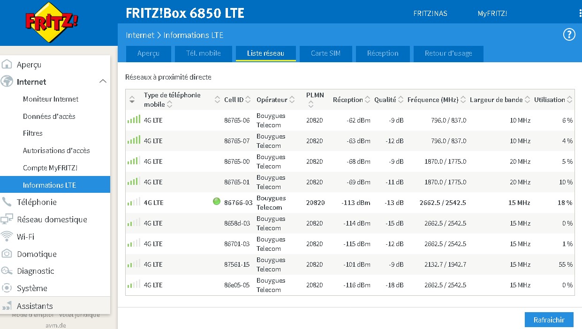
Task: Open Données d'accès in the sidebar
Action: coord(49,116)
